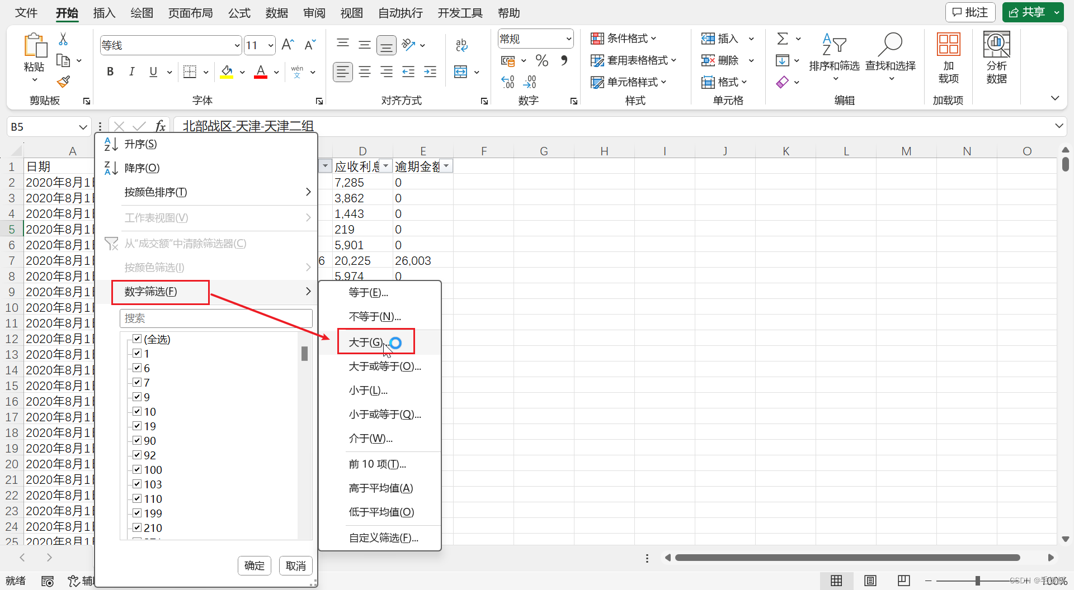
Task: Open Sort and Filter (排序和筛选)
Action: (x=834, y=56)
